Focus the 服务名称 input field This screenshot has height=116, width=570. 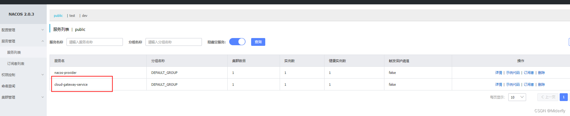click(x=95, y=42)
